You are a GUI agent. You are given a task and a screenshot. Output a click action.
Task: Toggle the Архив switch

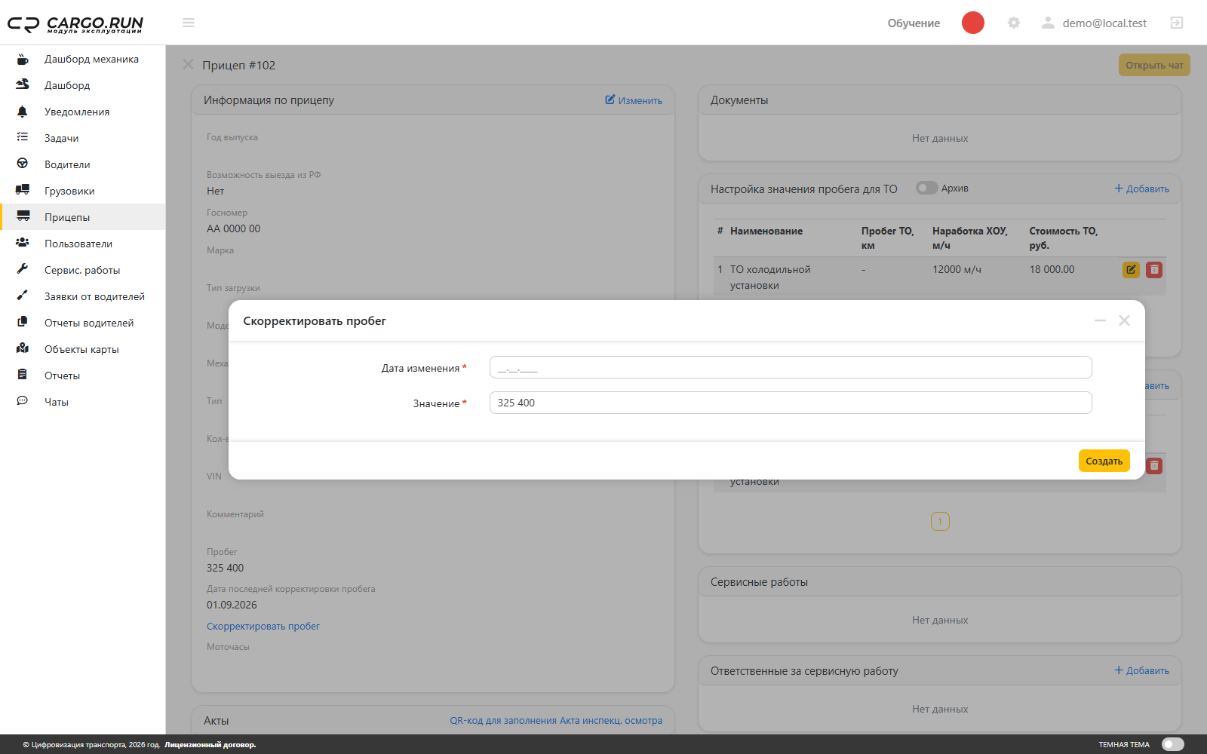(926, 188)
